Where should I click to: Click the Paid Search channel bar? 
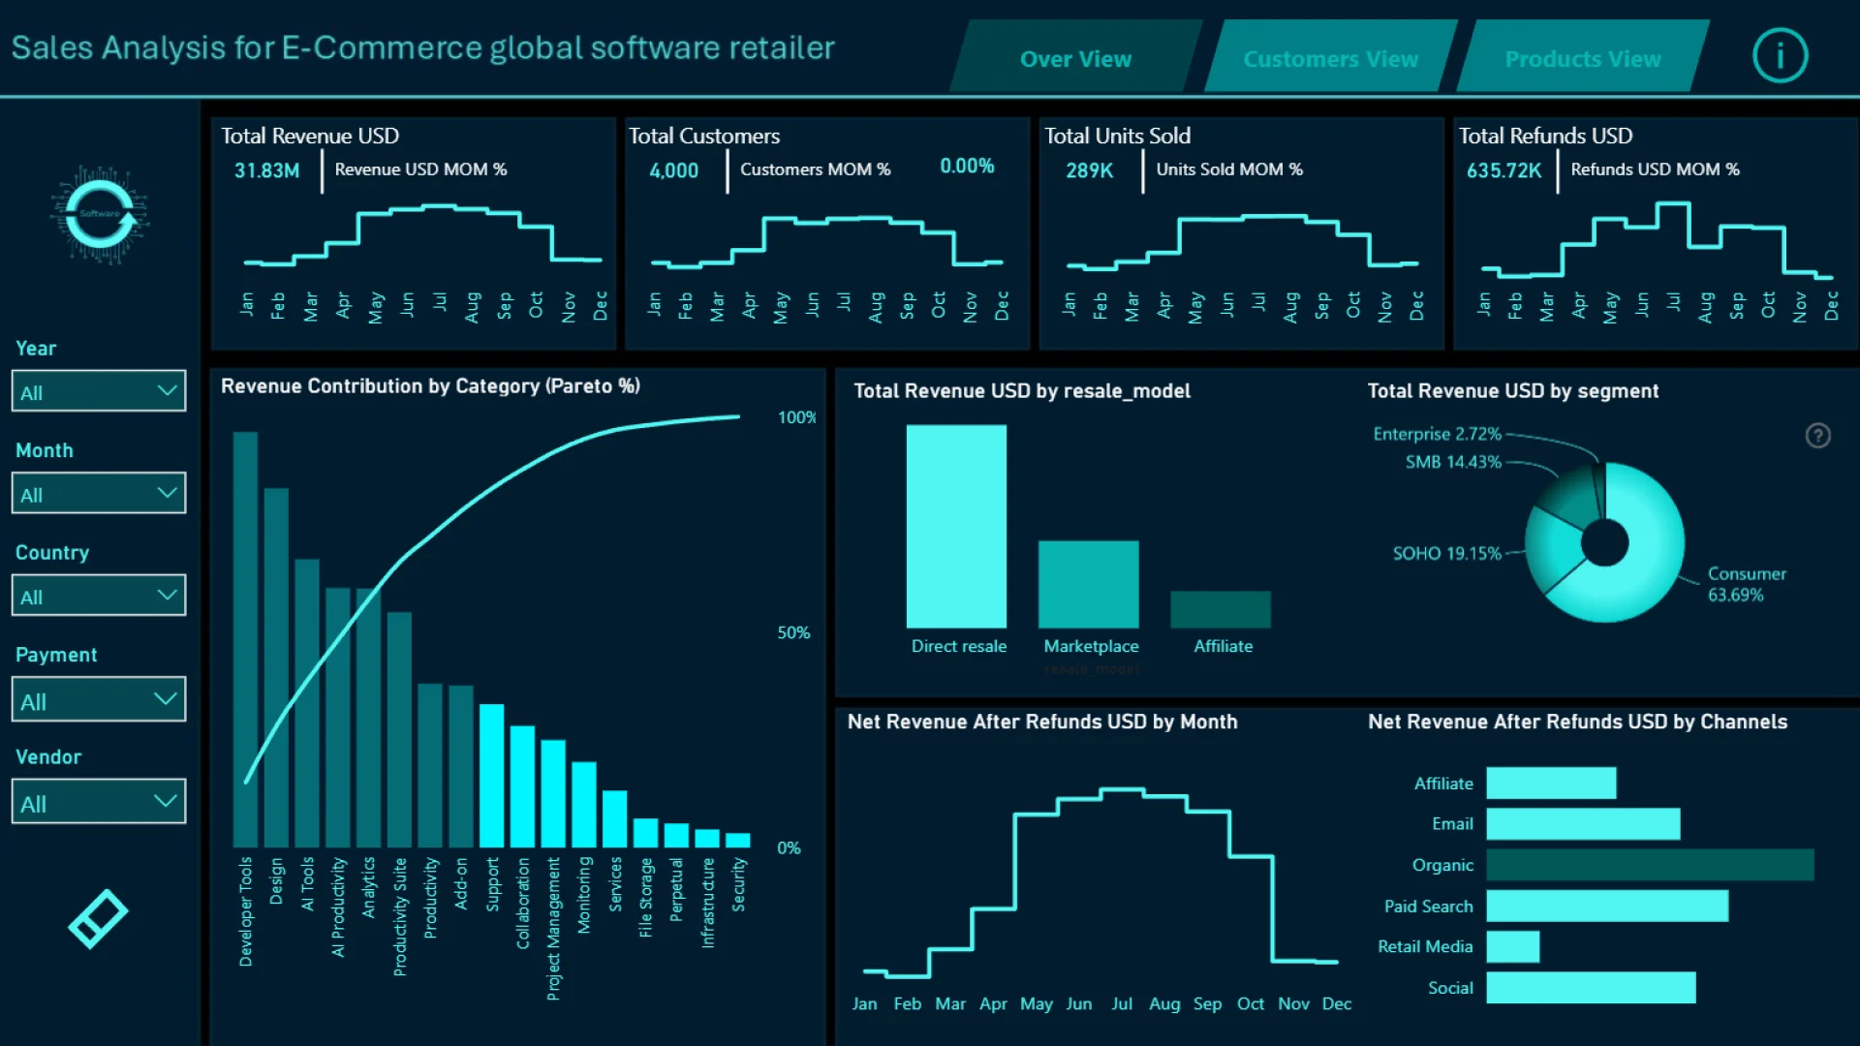click(x=1606, y=907)
